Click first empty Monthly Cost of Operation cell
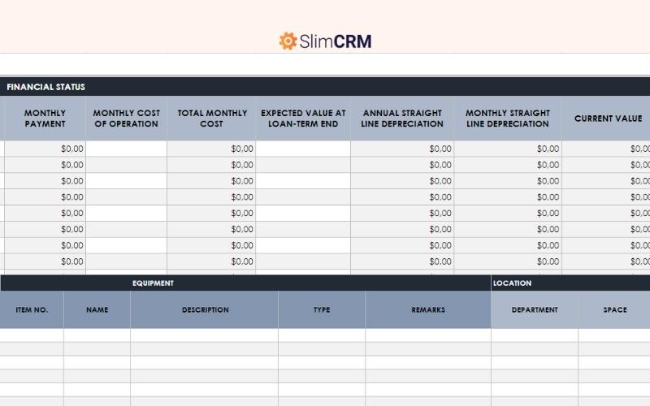 coord(127,149)
